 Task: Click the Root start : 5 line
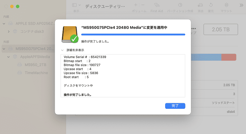coord(76,77)
